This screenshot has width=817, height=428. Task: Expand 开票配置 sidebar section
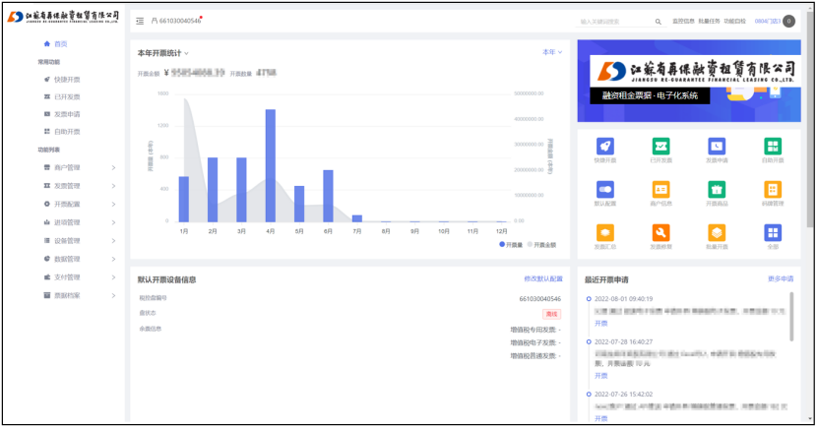click(79, 204)
